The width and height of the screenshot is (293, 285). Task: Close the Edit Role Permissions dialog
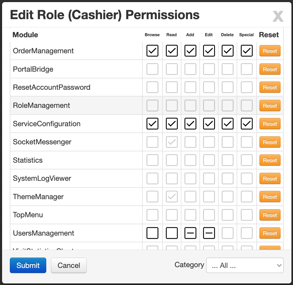point(278,16)
